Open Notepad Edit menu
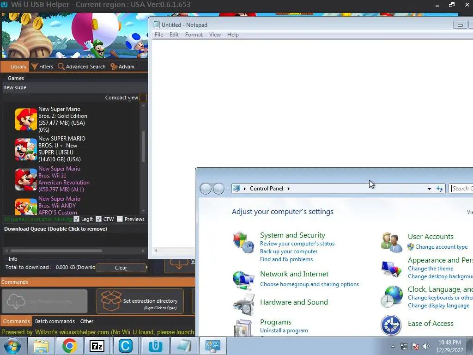Screen dimensions: 473x355 [x=174, y=35]
